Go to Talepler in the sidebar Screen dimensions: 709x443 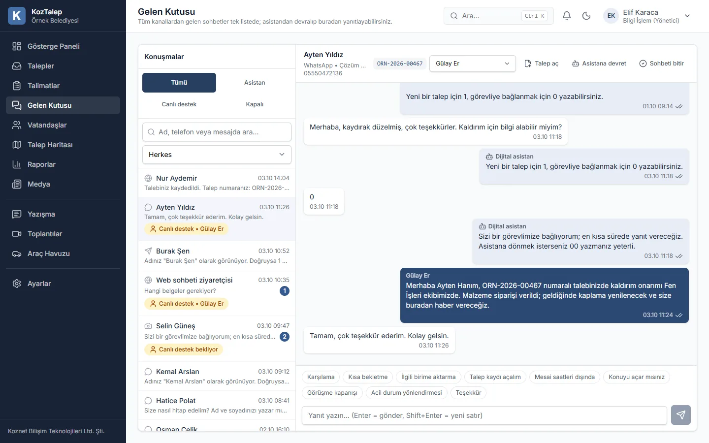(63, 66)
